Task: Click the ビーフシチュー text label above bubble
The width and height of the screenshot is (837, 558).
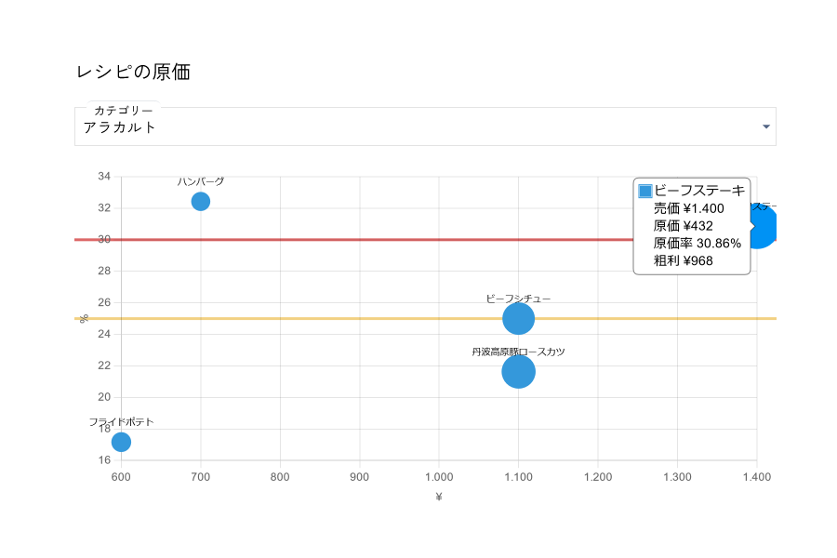Action: point(518,299)
